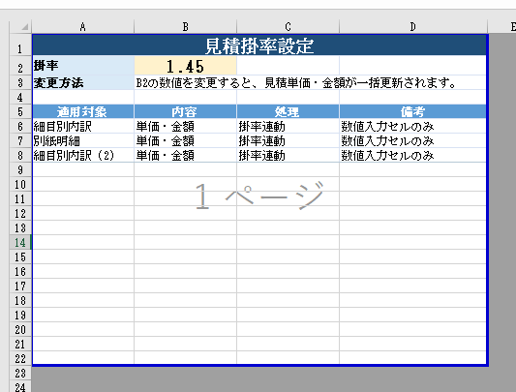Select row 18 header
The height and width of the screenshot is (392, 516).
pyautogui.click(x=20, y=300)
